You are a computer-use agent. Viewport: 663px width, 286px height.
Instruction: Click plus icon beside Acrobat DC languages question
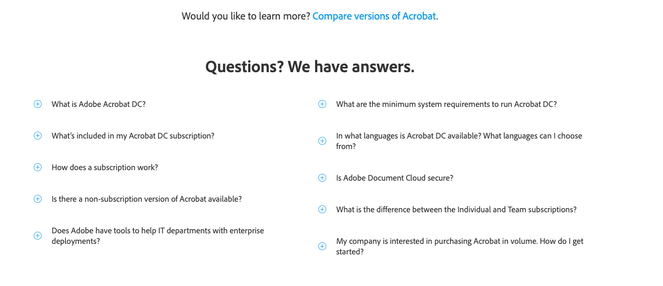322,141
